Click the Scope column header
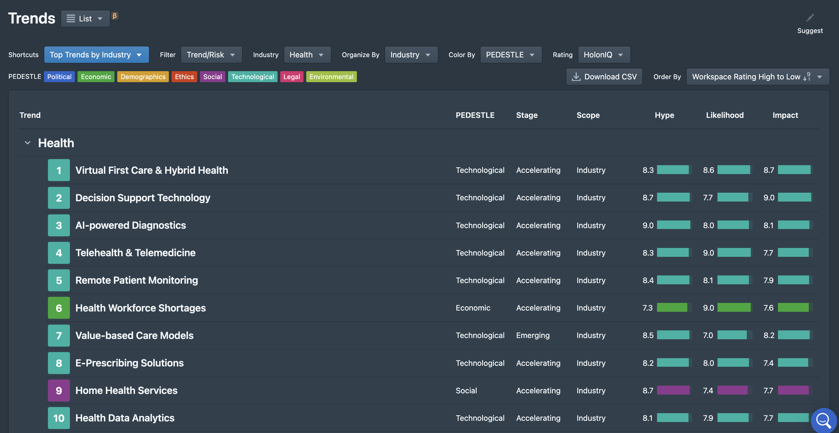 (x=588, y=115)
